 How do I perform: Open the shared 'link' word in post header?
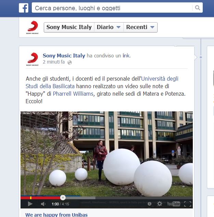tap(126, 55)
